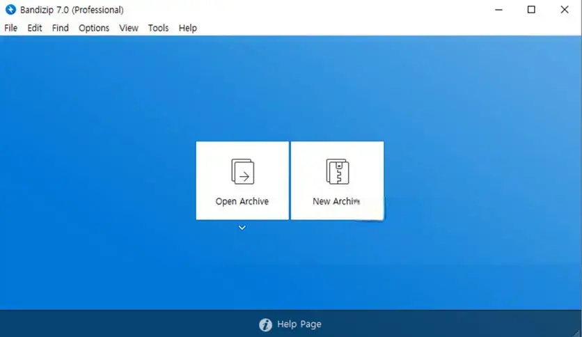Maximize the Bandizip window
This screenshot has width=582, height=337.
click(x=531, y=10)
